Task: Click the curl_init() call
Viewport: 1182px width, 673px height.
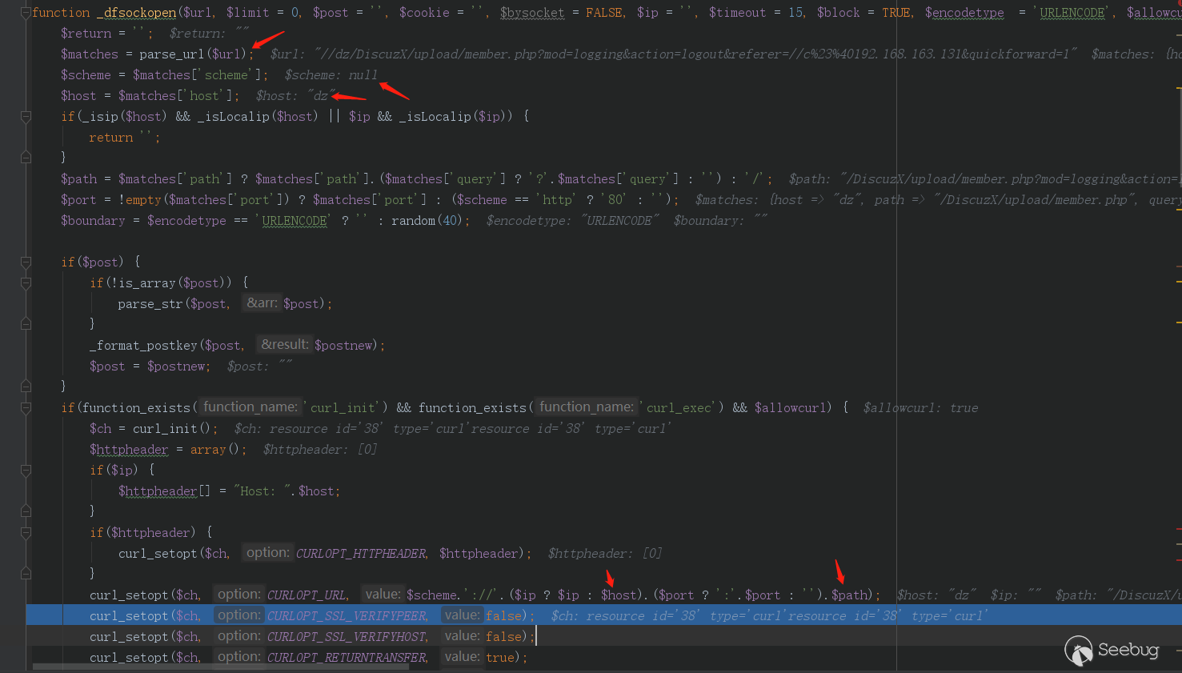Action: (174, 429)
